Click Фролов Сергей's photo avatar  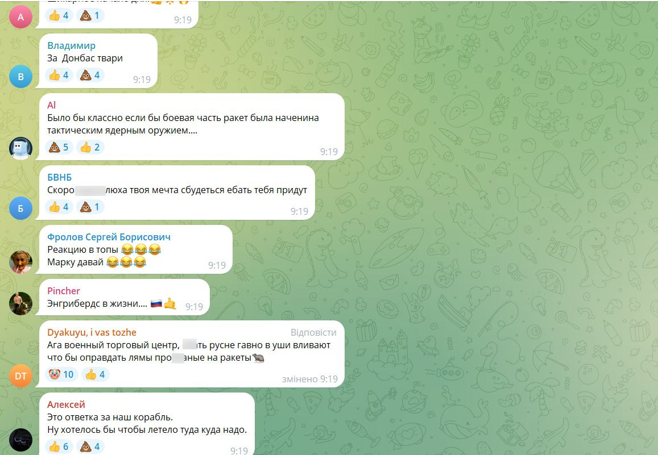click(x=20, y=262)
